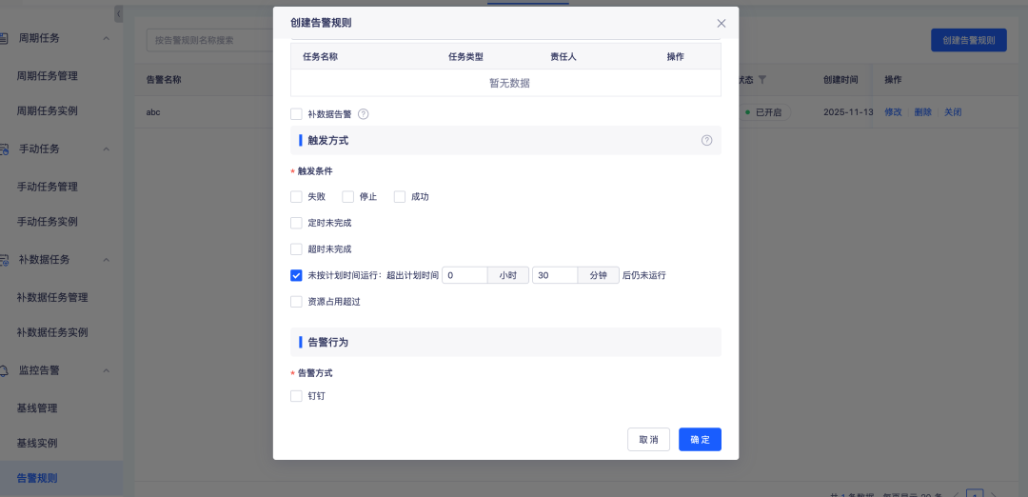Screen dimensions: 1028x497
Task: Click the minutes input field showing 30
Action: click(555, 275)
